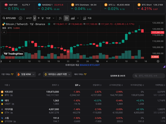Click the 암호화폐 총 395개 text
Screen dimensions: 166x124
117,76
